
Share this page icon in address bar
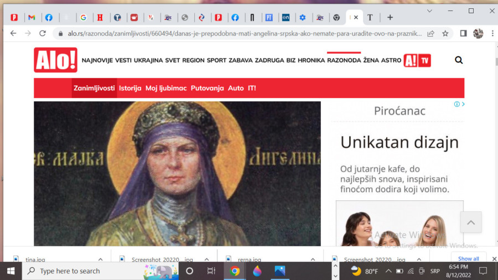[x=430, y=33]
